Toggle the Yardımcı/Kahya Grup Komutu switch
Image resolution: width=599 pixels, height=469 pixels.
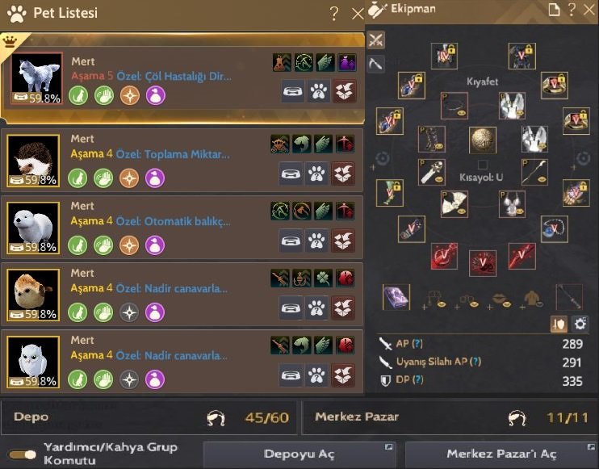[23, 454]
